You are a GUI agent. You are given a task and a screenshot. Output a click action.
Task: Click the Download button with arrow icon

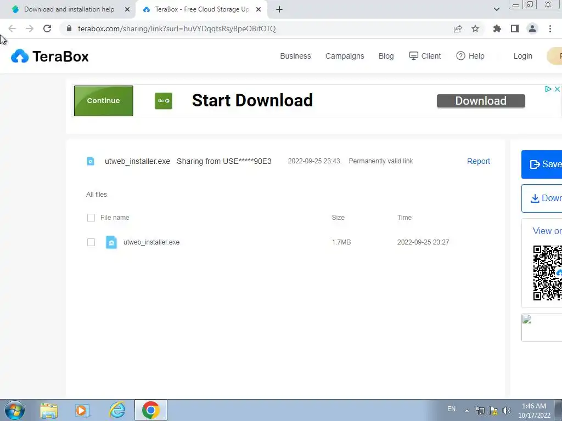click(x=542, y=198)
